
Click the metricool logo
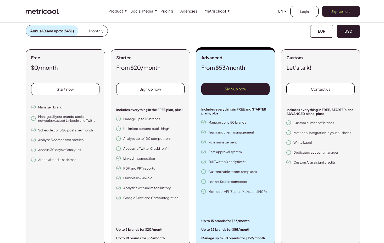click(x=42, y=11)
